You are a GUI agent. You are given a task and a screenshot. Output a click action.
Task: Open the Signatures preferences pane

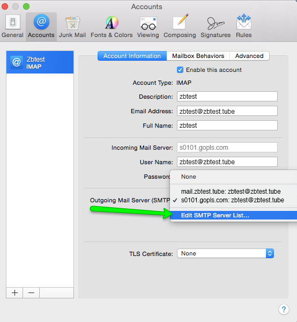tap(216, 26)
